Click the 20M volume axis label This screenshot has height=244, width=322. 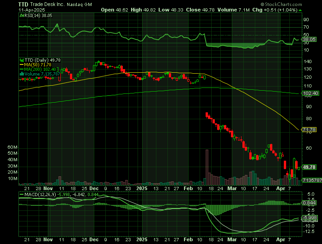12,172
